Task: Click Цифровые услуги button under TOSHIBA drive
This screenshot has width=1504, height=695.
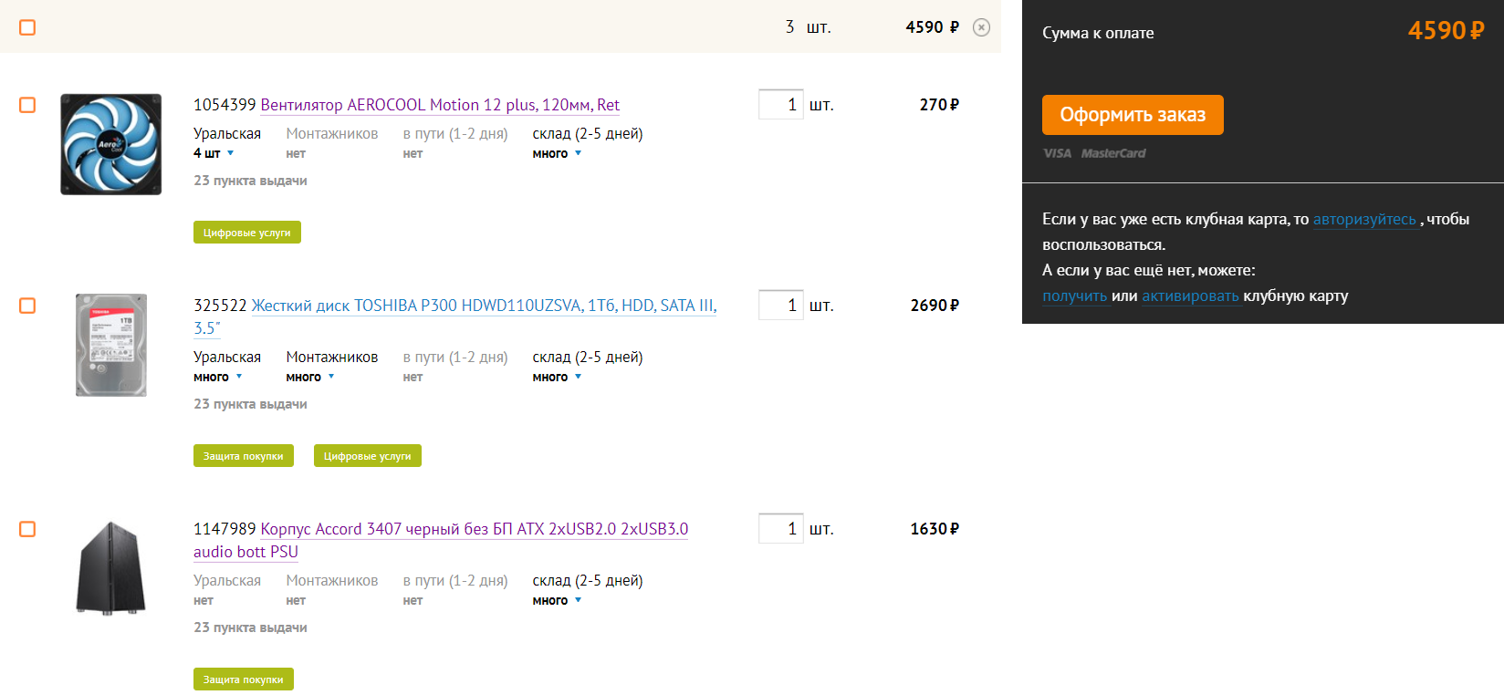Action: [368, 456]
